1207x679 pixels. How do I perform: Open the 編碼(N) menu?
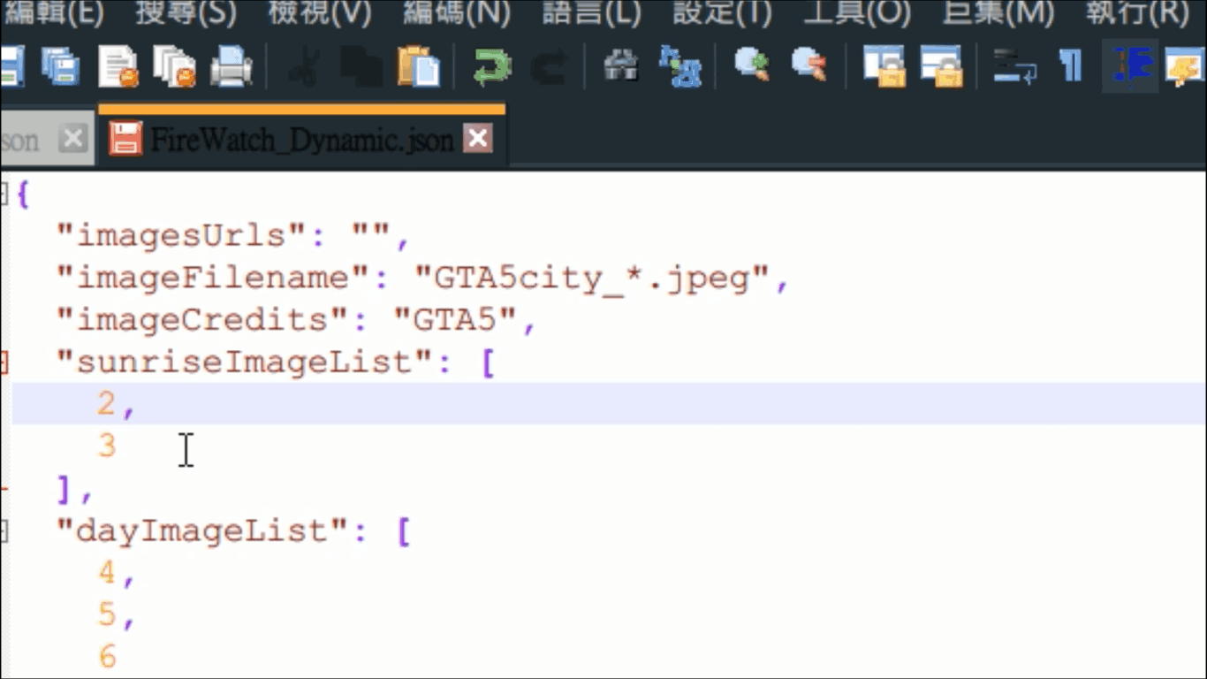(x=457, y=13)
